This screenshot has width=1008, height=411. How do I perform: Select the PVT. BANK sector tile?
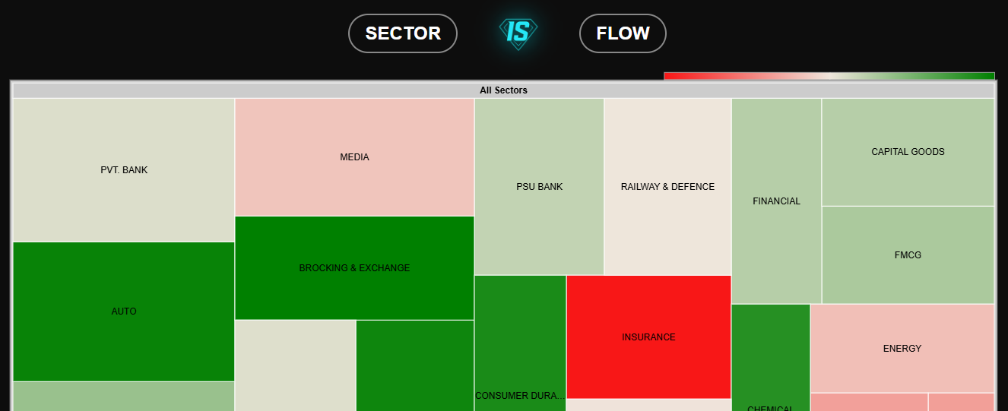click(124, 170)
